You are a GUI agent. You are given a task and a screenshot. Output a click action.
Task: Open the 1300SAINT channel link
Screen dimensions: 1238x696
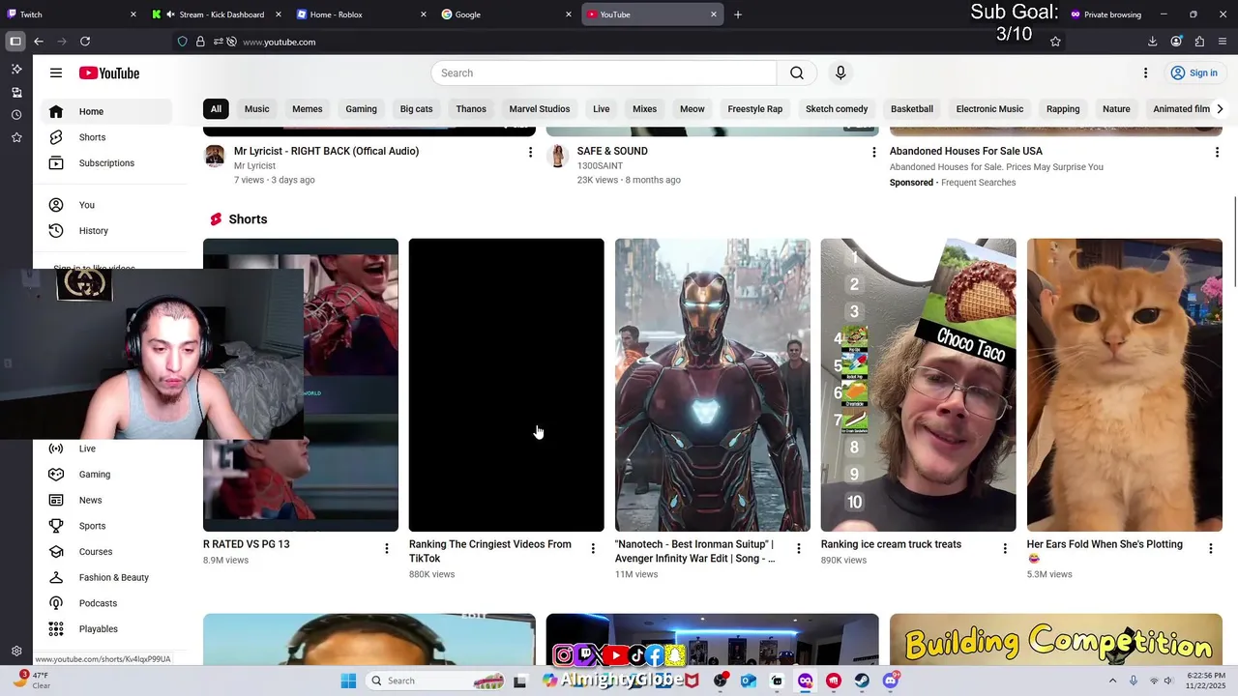click(600, 166)
